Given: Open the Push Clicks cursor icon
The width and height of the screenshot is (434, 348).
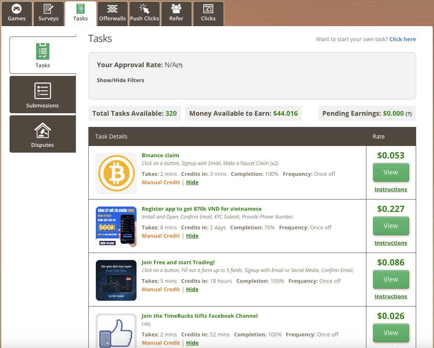Looking at the screenshot, I should point(144,9).
